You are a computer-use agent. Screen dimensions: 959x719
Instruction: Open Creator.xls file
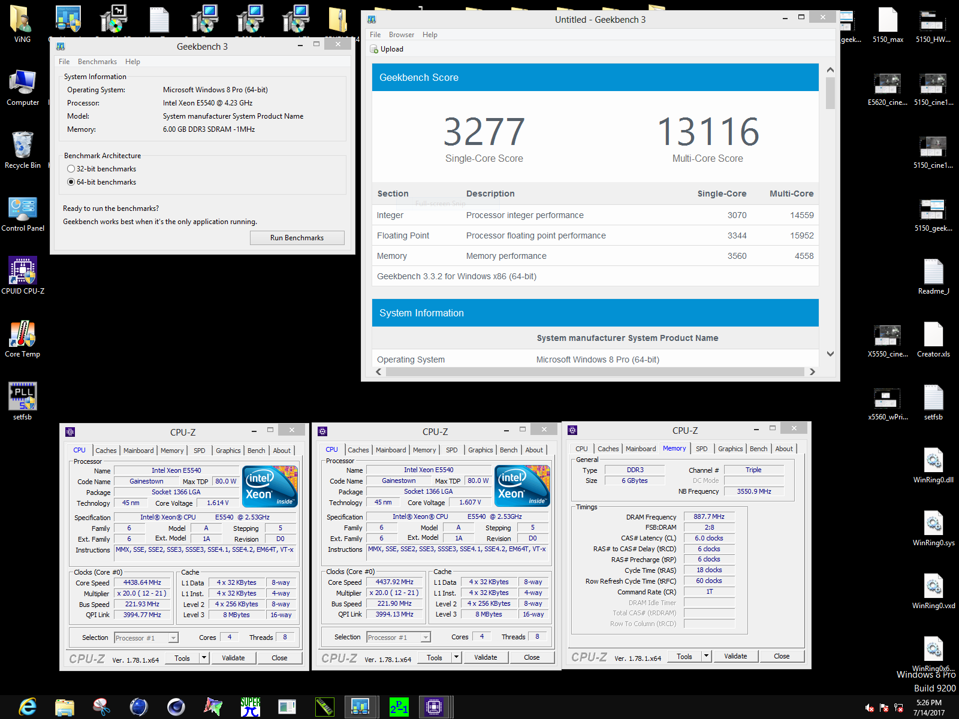(933, 340)
